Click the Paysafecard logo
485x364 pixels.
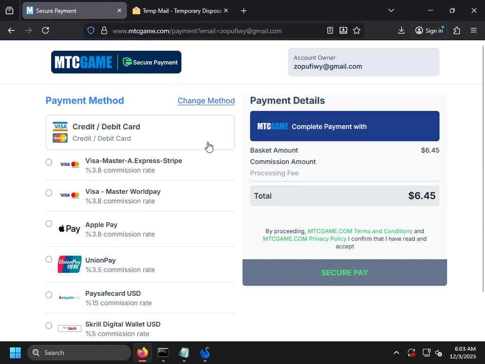pyautogui.click(x=69, y=298)
